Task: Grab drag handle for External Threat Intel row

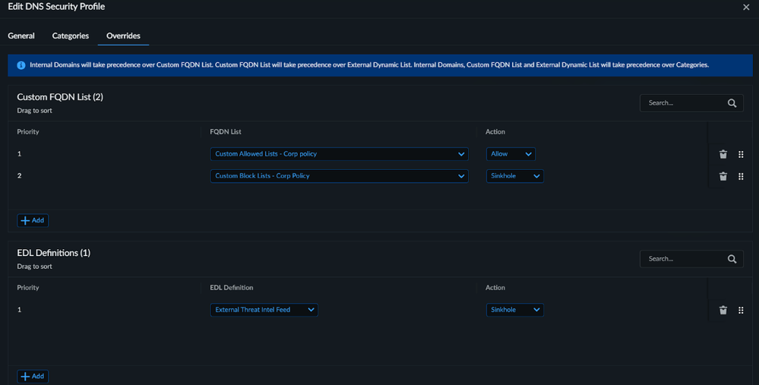Action: coord(741,310)
